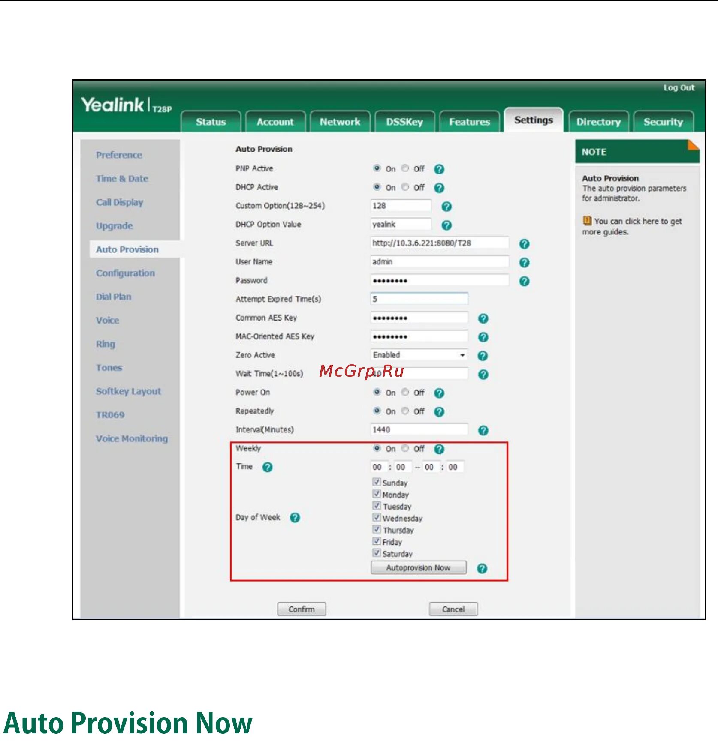Screen dimensions: 718x741
Task: Open the Security tab
Action: (663, 122)
